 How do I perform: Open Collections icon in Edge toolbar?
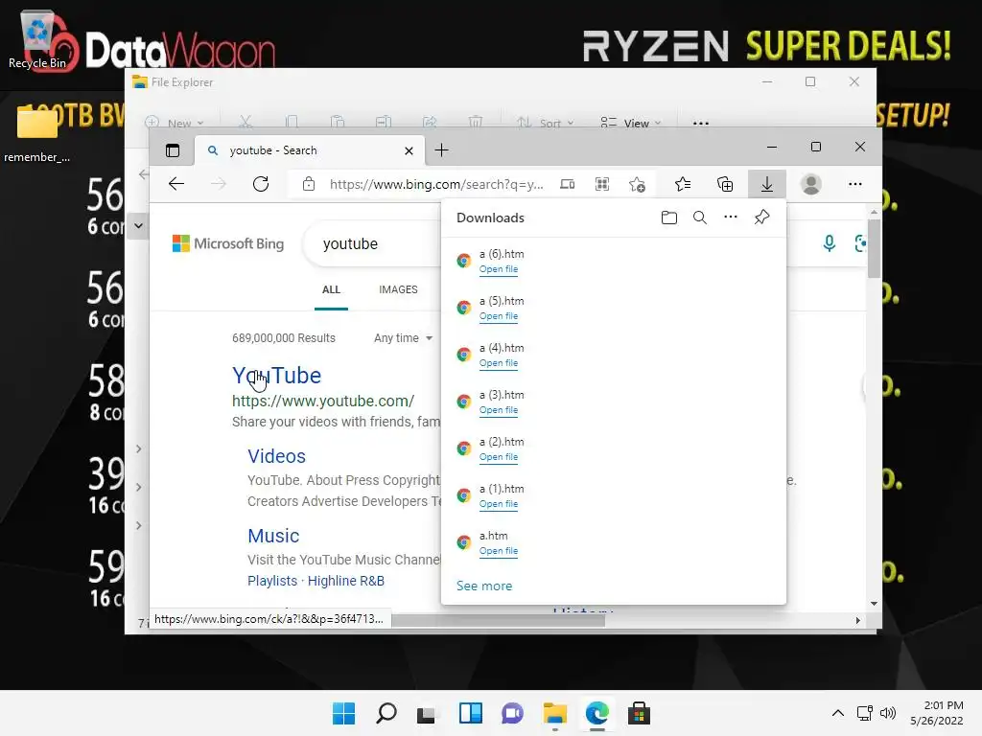point(725,184)
